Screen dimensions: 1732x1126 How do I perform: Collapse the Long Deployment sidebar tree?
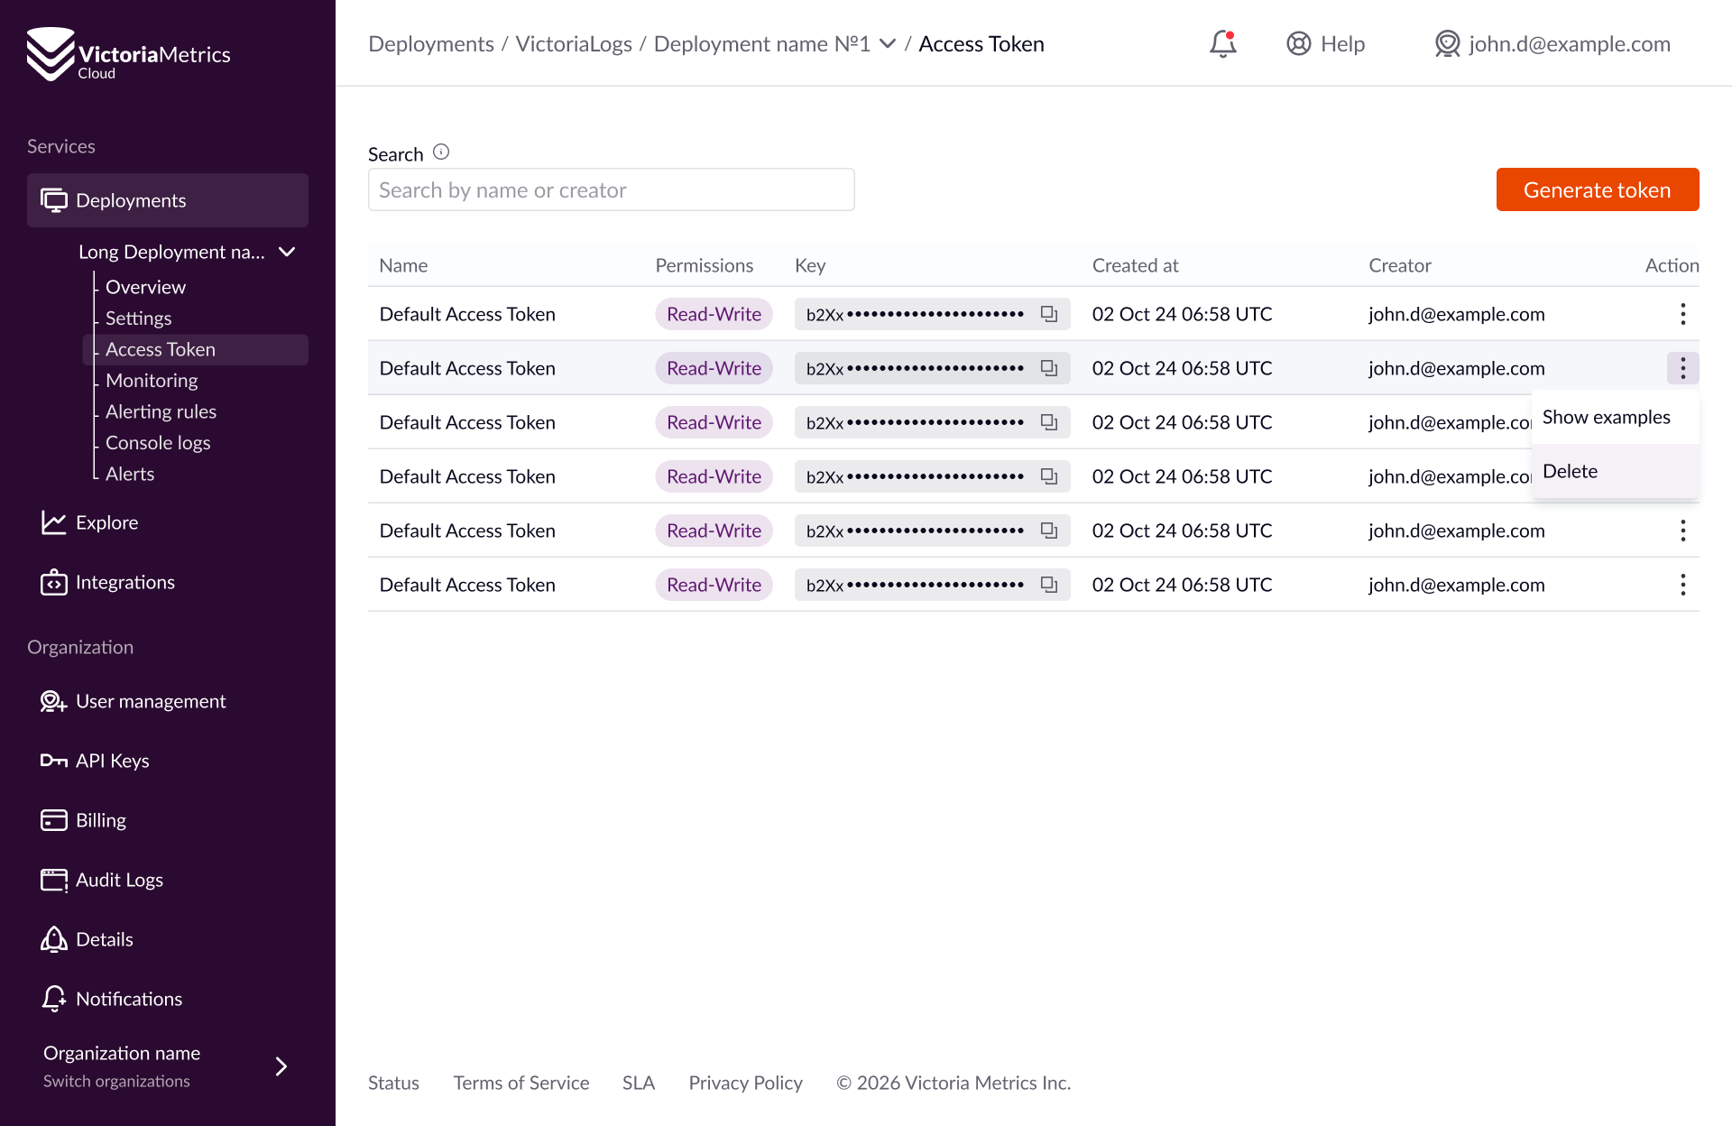pyautogui.click(x=287, y=252)
